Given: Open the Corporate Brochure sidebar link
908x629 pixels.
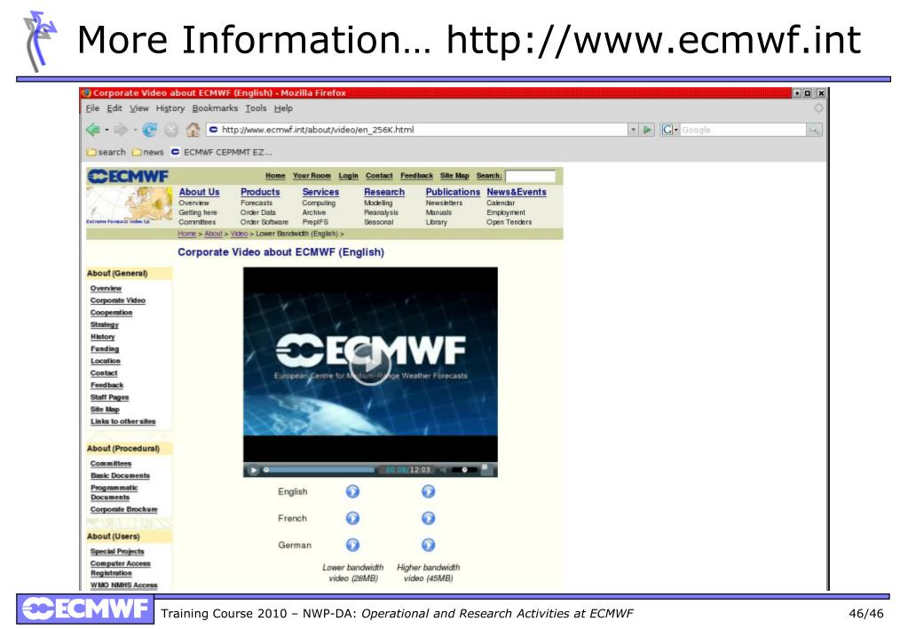Looking at the screenshot, I should pyautogui.click(x=124, y=510).
